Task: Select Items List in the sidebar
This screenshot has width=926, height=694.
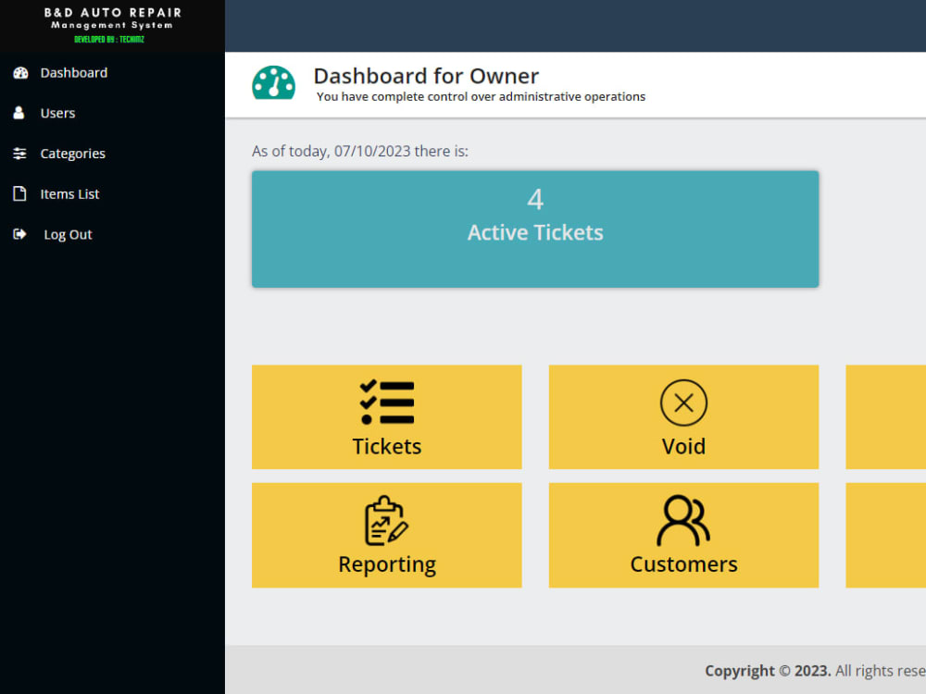Action: (x=69, y=193)
